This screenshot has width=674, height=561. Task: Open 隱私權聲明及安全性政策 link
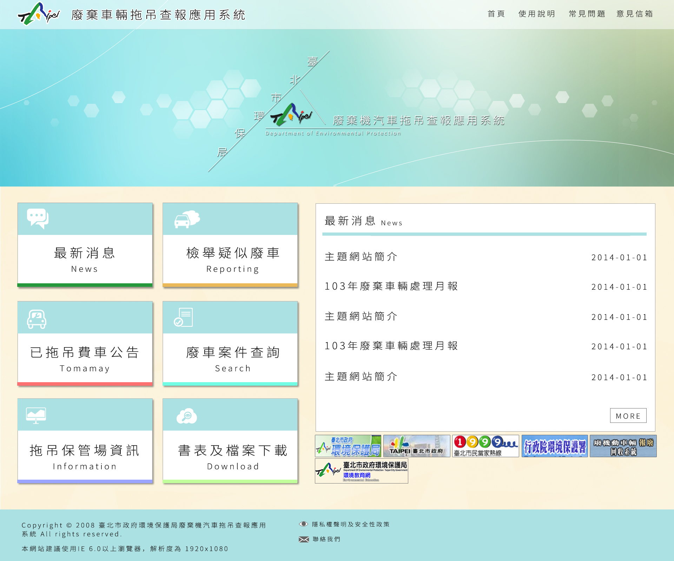[351, 524]
